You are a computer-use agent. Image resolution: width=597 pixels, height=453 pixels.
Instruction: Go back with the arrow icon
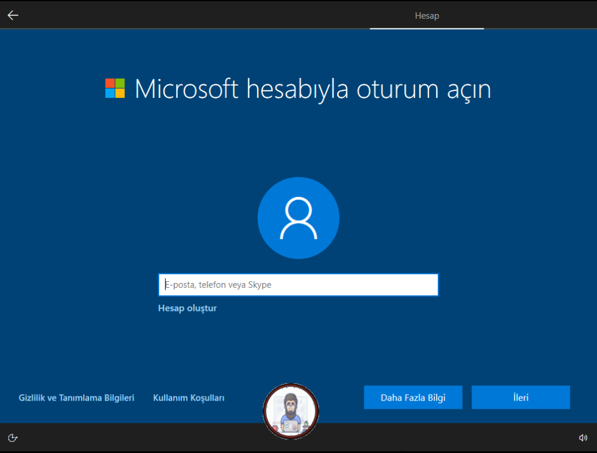(x=13, y=15)
